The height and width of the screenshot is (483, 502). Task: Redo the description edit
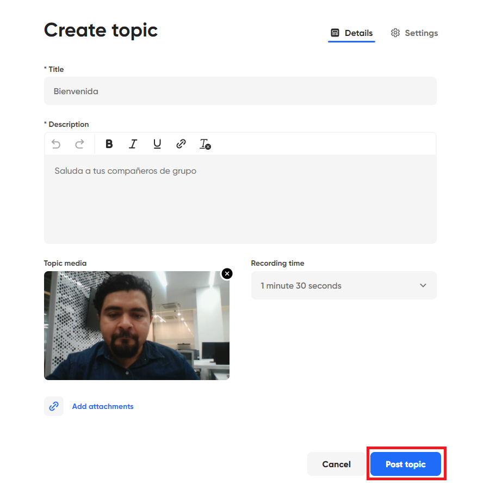[79, 144]
